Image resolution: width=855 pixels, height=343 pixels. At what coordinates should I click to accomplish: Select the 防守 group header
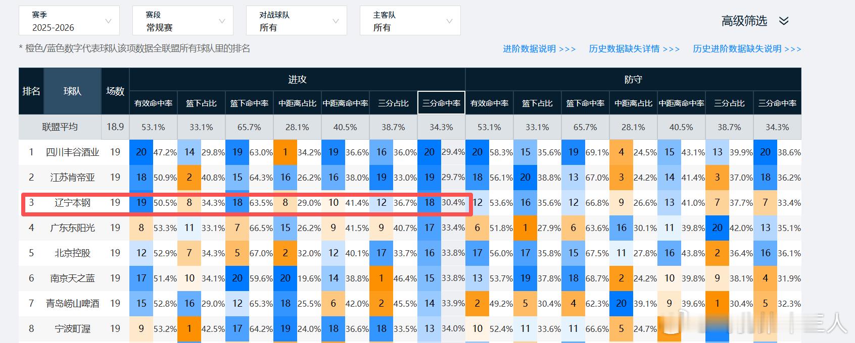click(x=633, y=79)
